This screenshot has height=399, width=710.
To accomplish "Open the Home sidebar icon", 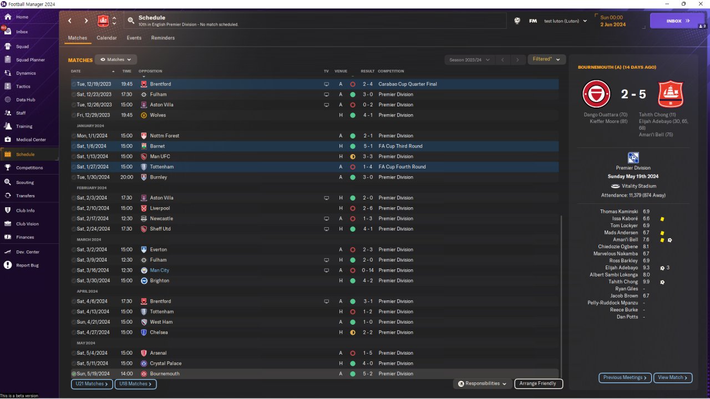I will coord(8,17).
